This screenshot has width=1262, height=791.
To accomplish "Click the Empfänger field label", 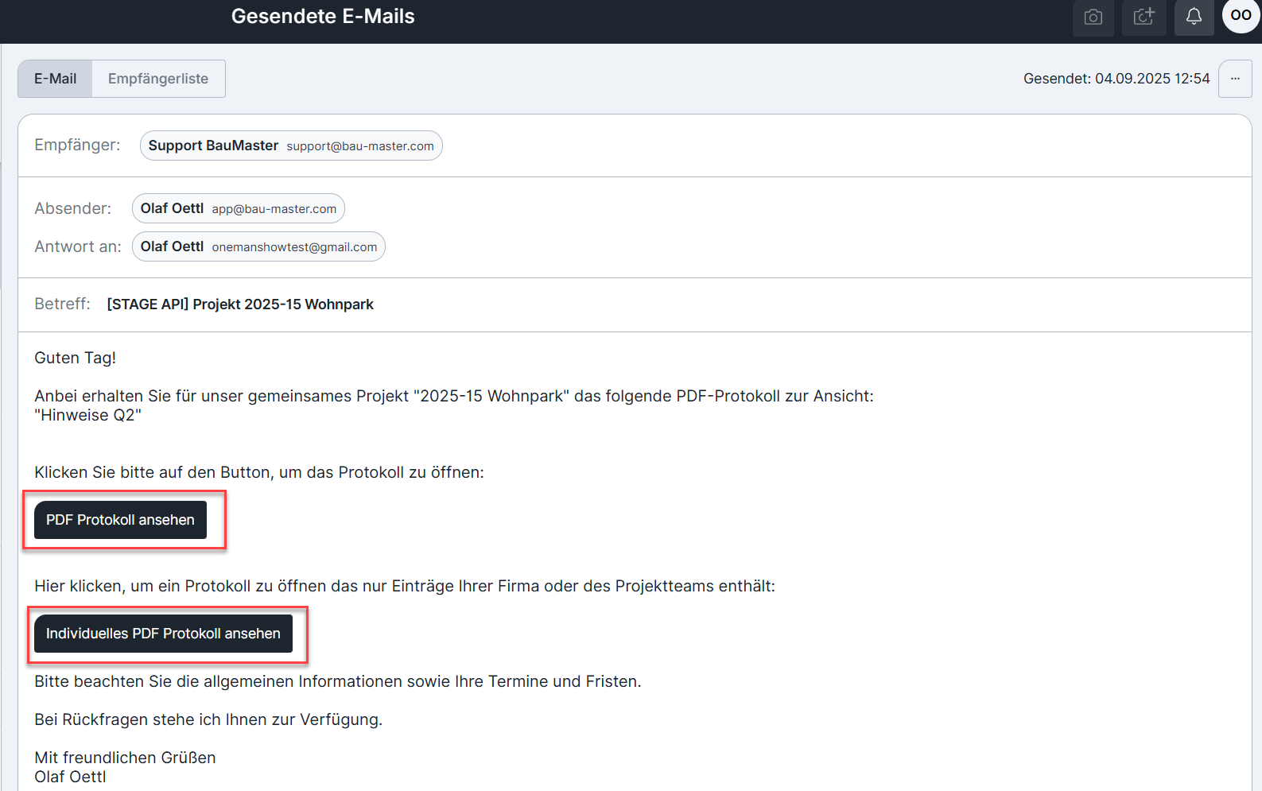I will click(77, 145).
